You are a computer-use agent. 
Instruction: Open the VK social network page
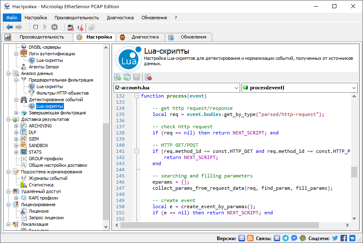click(352, 238)
